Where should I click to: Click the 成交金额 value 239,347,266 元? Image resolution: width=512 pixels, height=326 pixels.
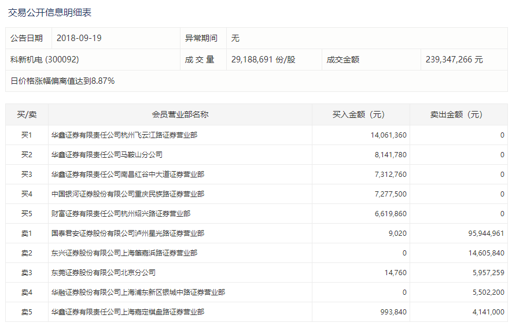click(454, 60)
